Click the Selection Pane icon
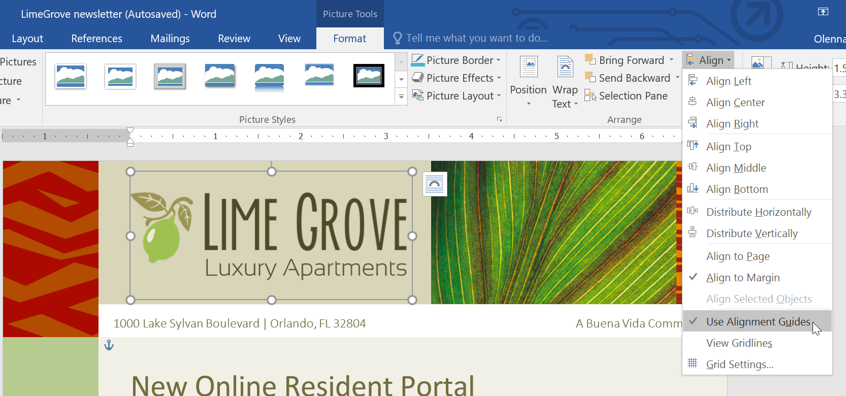The height and width of the screenshot is (396, 846). pos(590,95)
